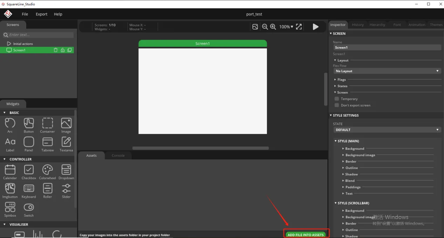Click ADD FILE INTO ASSETS button
The image size is (444, 238).
tap(306, 234)
